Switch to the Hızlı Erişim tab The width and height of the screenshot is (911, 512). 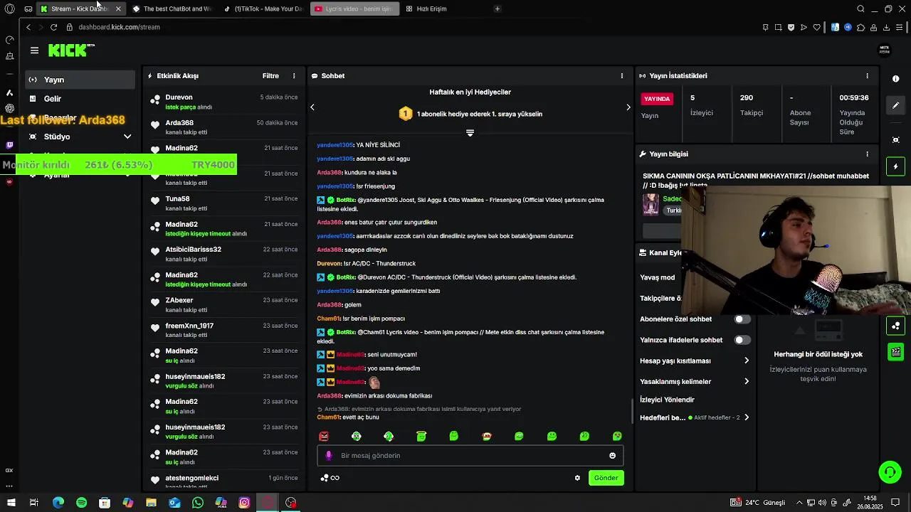coord(431,9)
